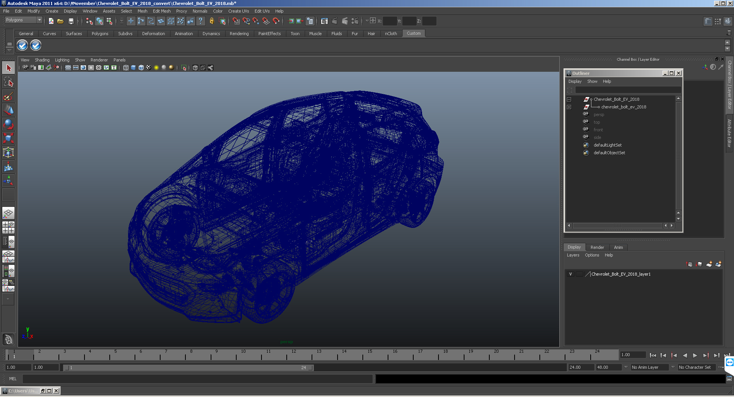
Task: Open the Edit Mesh menu
Action: 162,11
